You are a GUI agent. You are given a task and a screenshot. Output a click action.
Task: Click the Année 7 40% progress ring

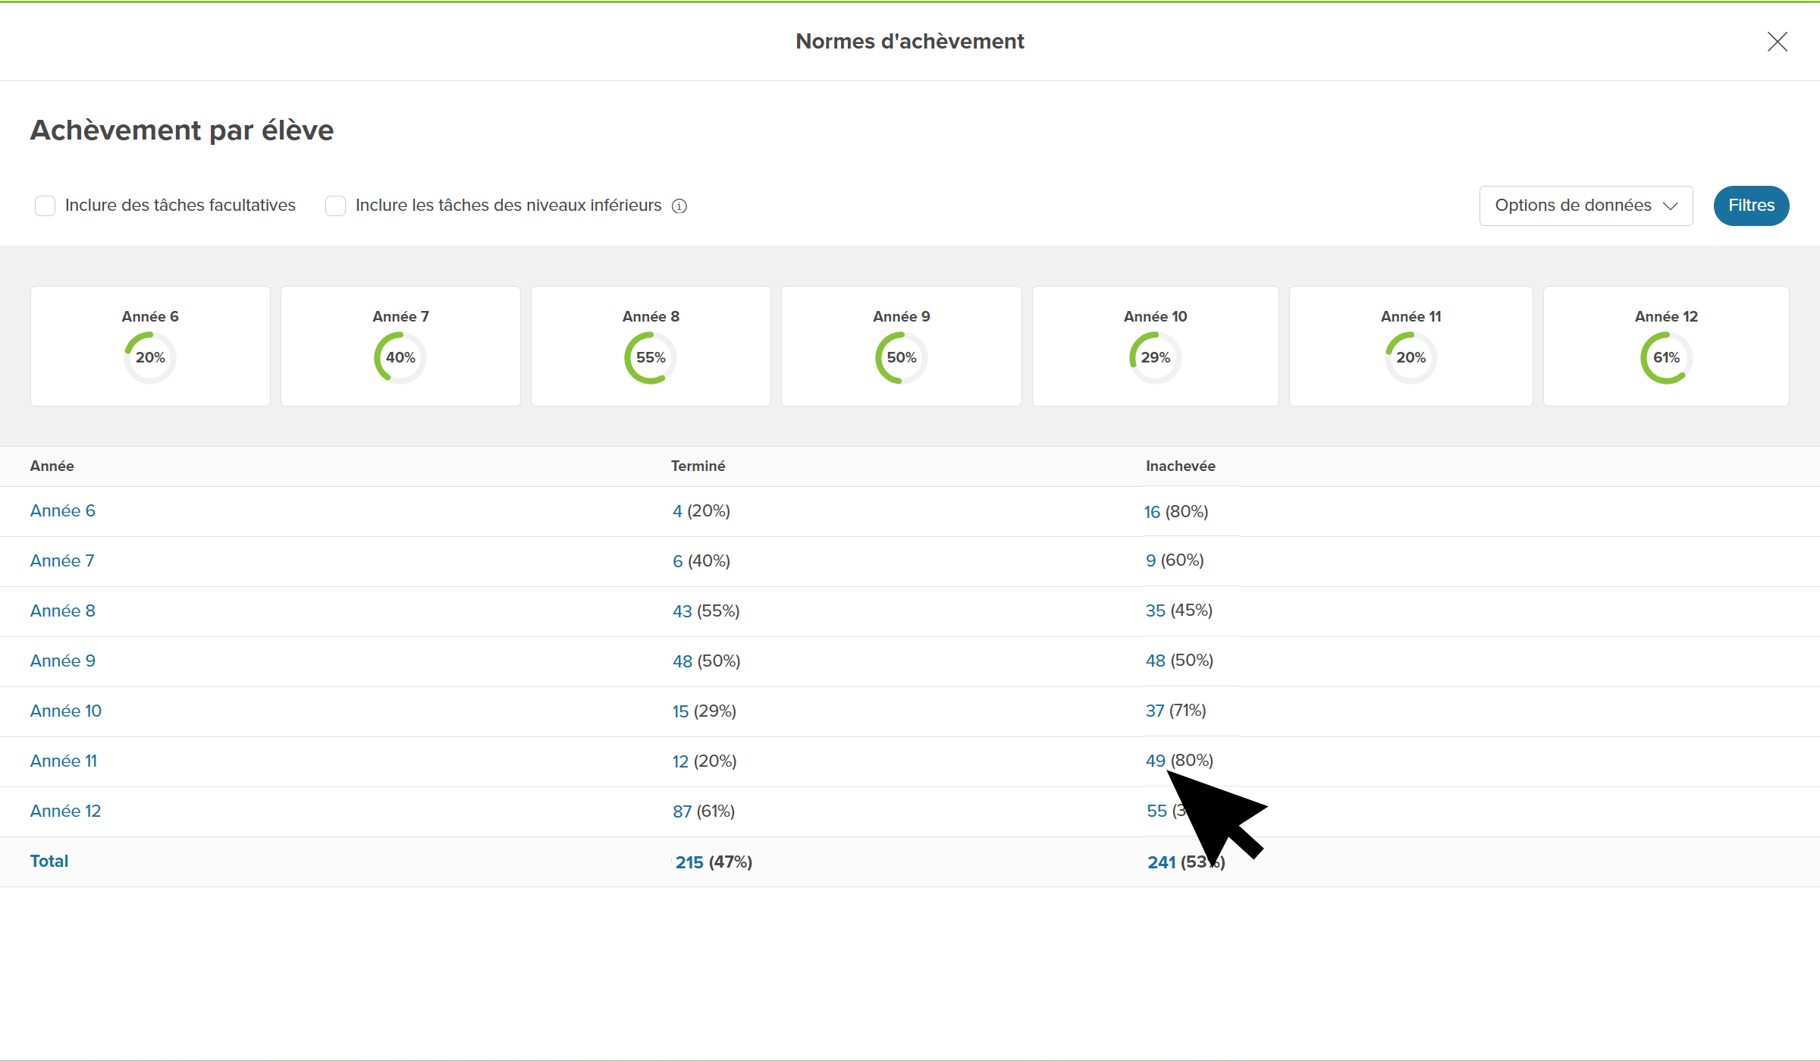point(400,358)
